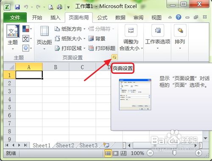Click the Undo icon in quick access toolbar

(26, 7)
